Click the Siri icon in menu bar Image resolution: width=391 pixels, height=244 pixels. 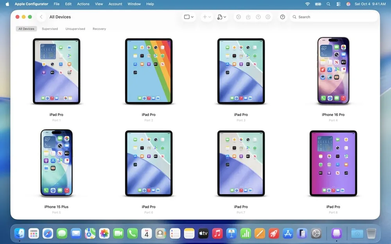(348, 4)
